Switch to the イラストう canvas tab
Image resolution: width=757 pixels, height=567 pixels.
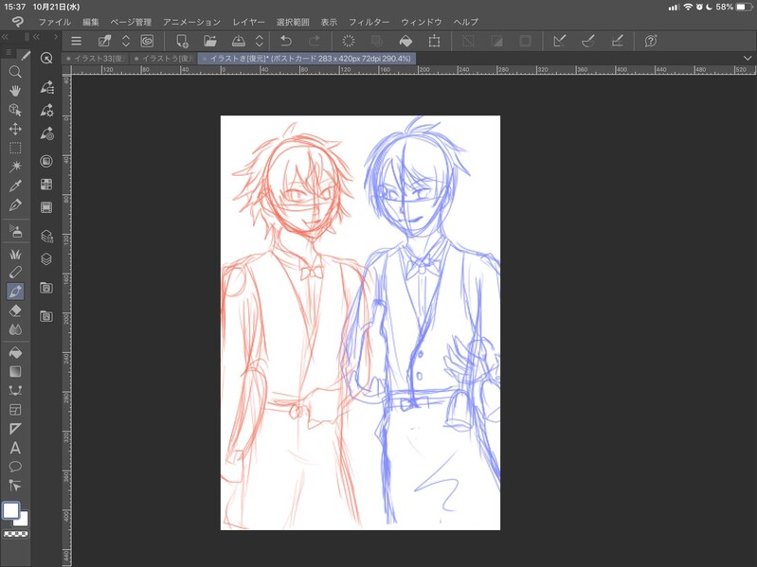(163, 59)
